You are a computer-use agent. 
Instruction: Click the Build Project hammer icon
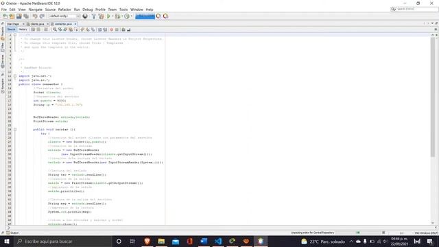[94, 16]
